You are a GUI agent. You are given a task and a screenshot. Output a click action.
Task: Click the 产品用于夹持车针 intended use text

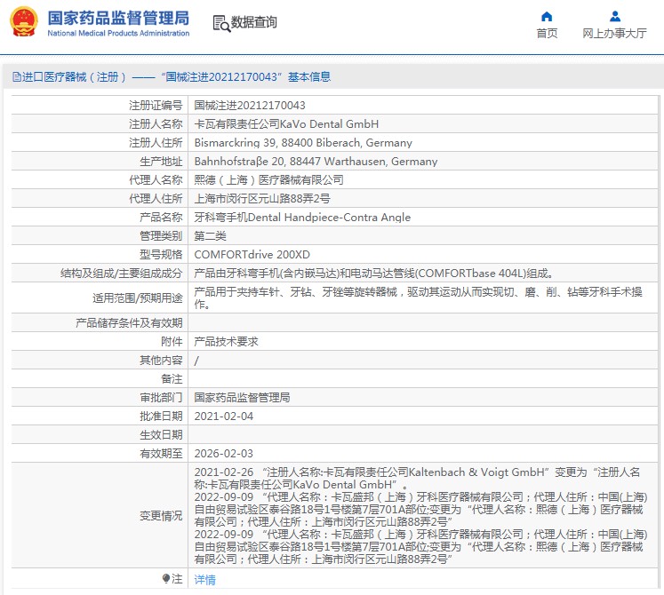coord(419,297)
